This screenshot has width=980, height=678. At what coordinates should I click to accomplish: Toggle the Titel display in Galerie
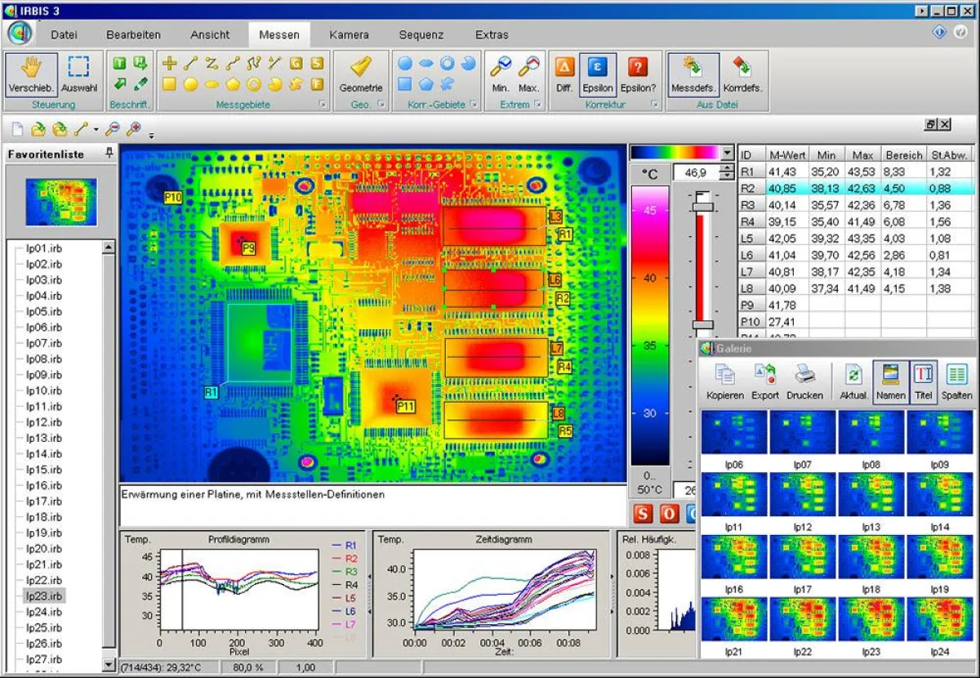pos(924,380)
